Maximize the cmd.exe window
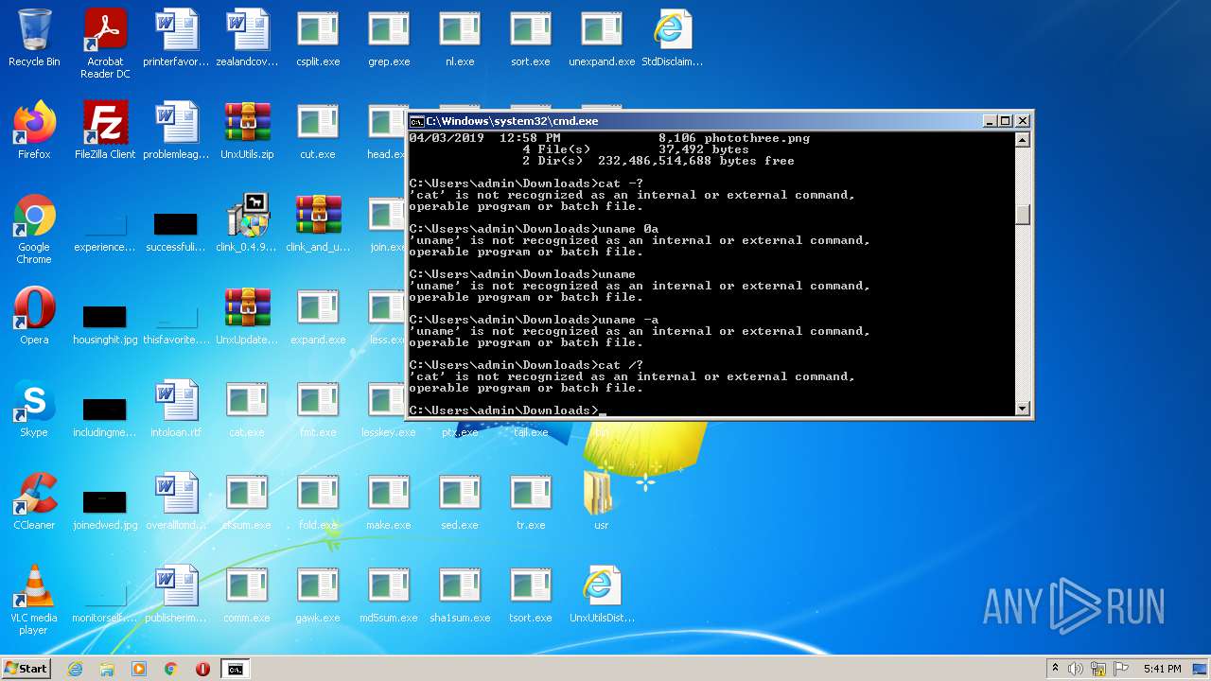Viewport: 1211px width, 681px height. click(x=1005, y=121)
